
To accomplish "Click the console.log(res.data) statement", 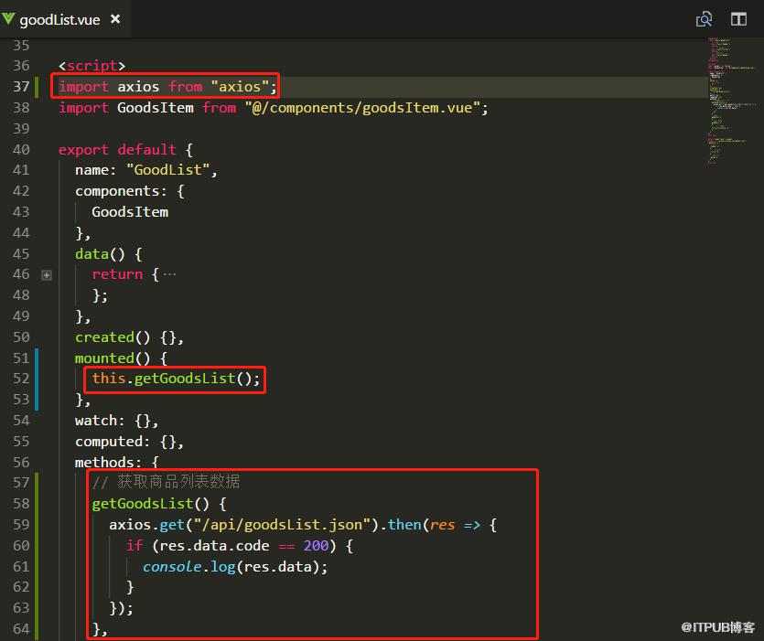I will coord(235,567).
